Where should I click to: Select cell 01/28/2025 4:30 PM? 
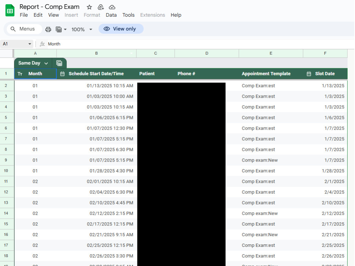pyautogui.click(x=97, y=171)
